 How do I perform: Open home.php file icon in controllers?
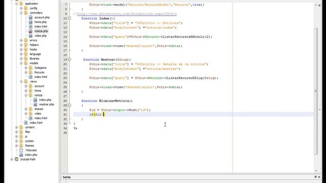point(31,22)
